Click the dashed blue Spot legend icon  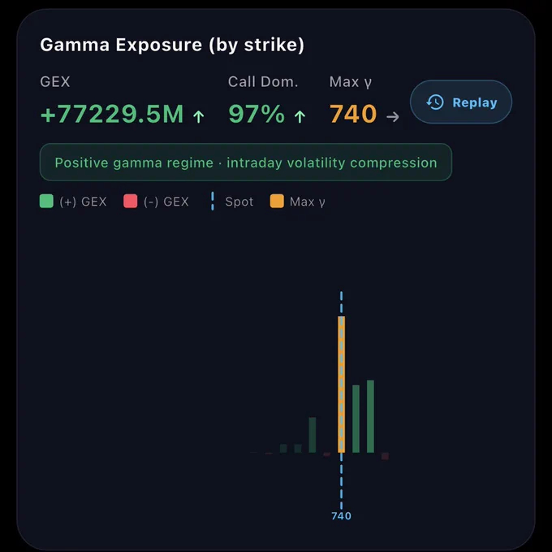[213, 202]
